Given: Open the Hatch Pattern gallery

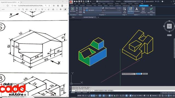Looking at the screenshot, I should [80, 10].
